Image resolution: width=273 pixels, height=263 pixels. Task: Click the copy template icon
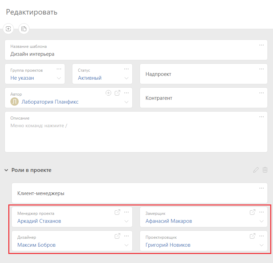[x=24, y=29]
